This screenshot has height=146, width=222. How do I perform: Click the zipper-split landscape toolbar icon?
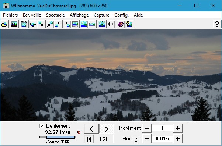(102, 24)
